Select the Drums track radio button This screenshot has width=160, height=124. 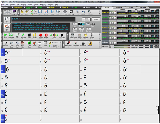point(36,7)
